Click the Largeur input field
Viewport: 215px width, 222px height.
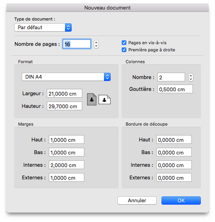click(x=65, y=93)
